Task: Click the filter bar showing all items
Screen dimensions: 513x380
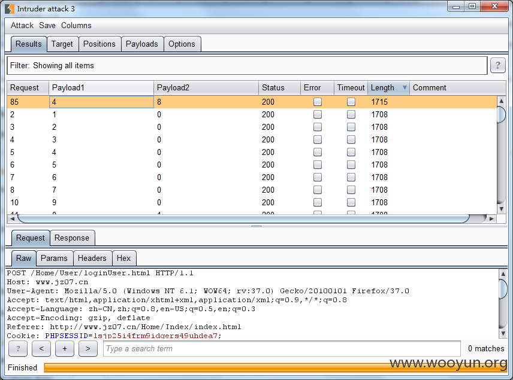Action: coord(247,65)
